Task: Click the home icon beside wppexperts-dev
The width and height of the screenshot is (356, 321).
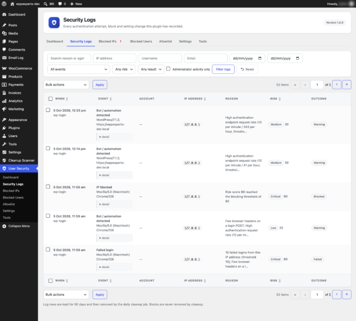Action: point(12,4)
